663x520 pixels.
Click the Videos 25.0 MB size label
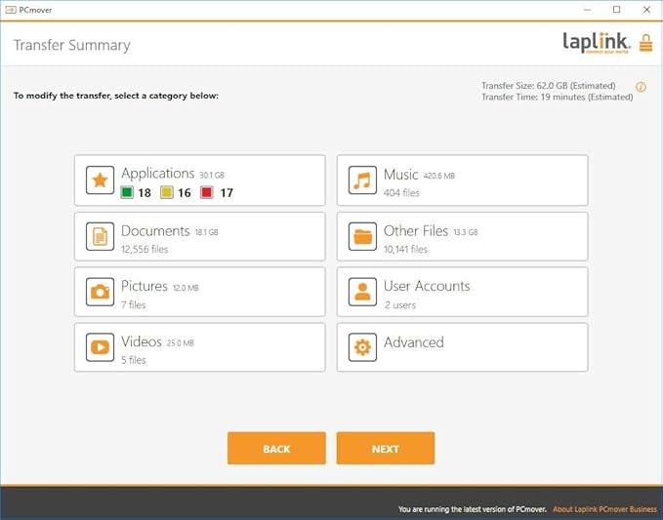click(181, 343)
